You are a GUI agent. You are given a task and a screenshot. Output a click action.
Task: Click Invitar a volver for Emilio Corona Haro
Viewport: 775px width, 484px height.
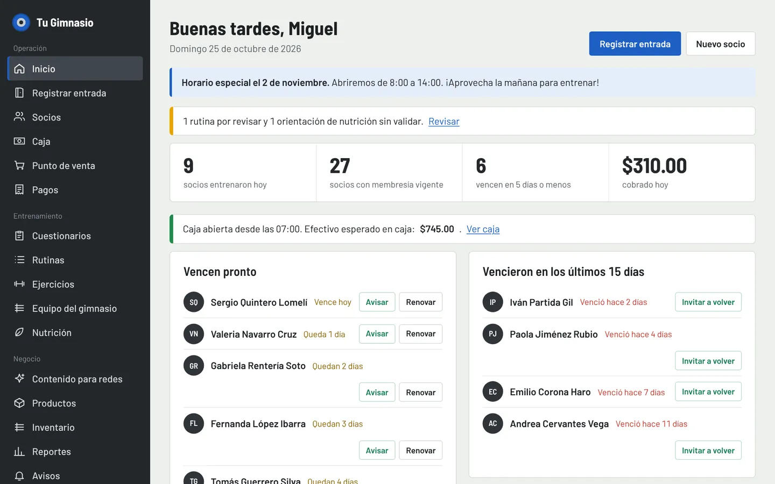click(x=708, y=392)
